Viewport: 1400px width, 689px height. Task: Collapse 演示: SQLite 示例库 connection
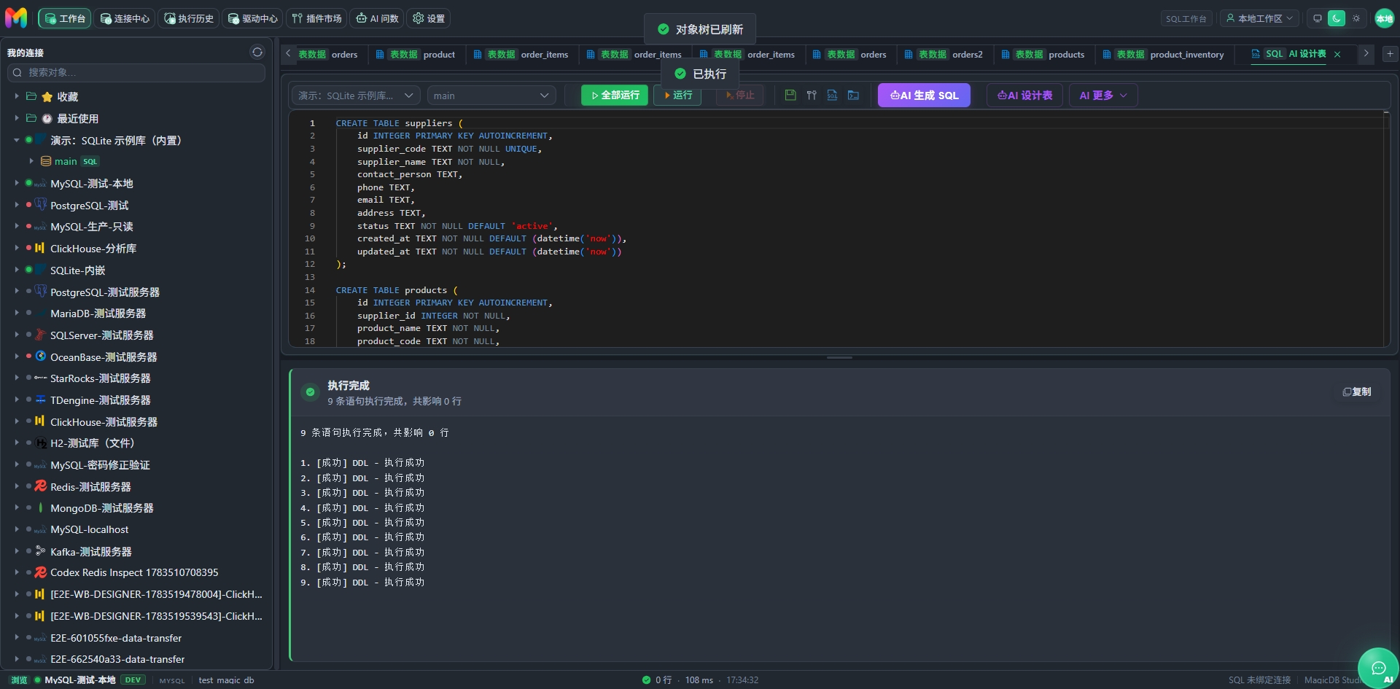(17, 140)
